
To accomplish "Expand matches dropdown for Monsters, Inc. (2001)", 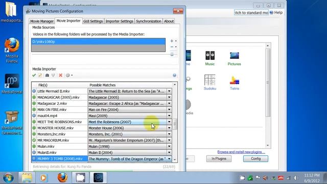I will 169,134.
